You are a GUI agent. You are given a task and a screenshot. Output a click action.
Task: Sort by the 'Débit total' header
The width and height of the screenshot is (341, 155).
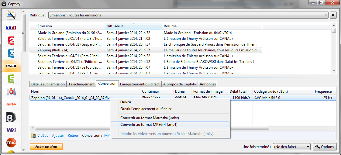[x=240, y=91]
